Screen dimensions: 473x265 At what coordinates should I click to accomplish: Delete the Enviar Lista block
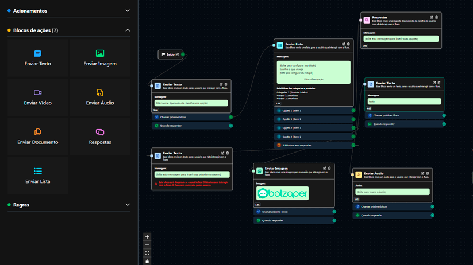coord(348,44)
